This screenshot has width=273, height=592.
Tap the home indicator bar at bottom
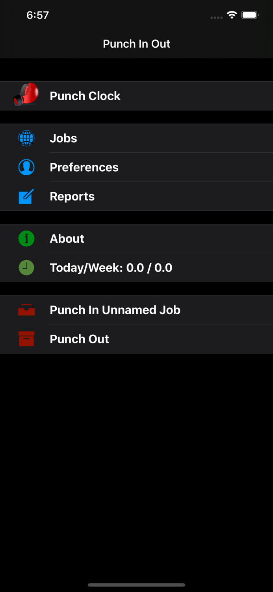136,585
